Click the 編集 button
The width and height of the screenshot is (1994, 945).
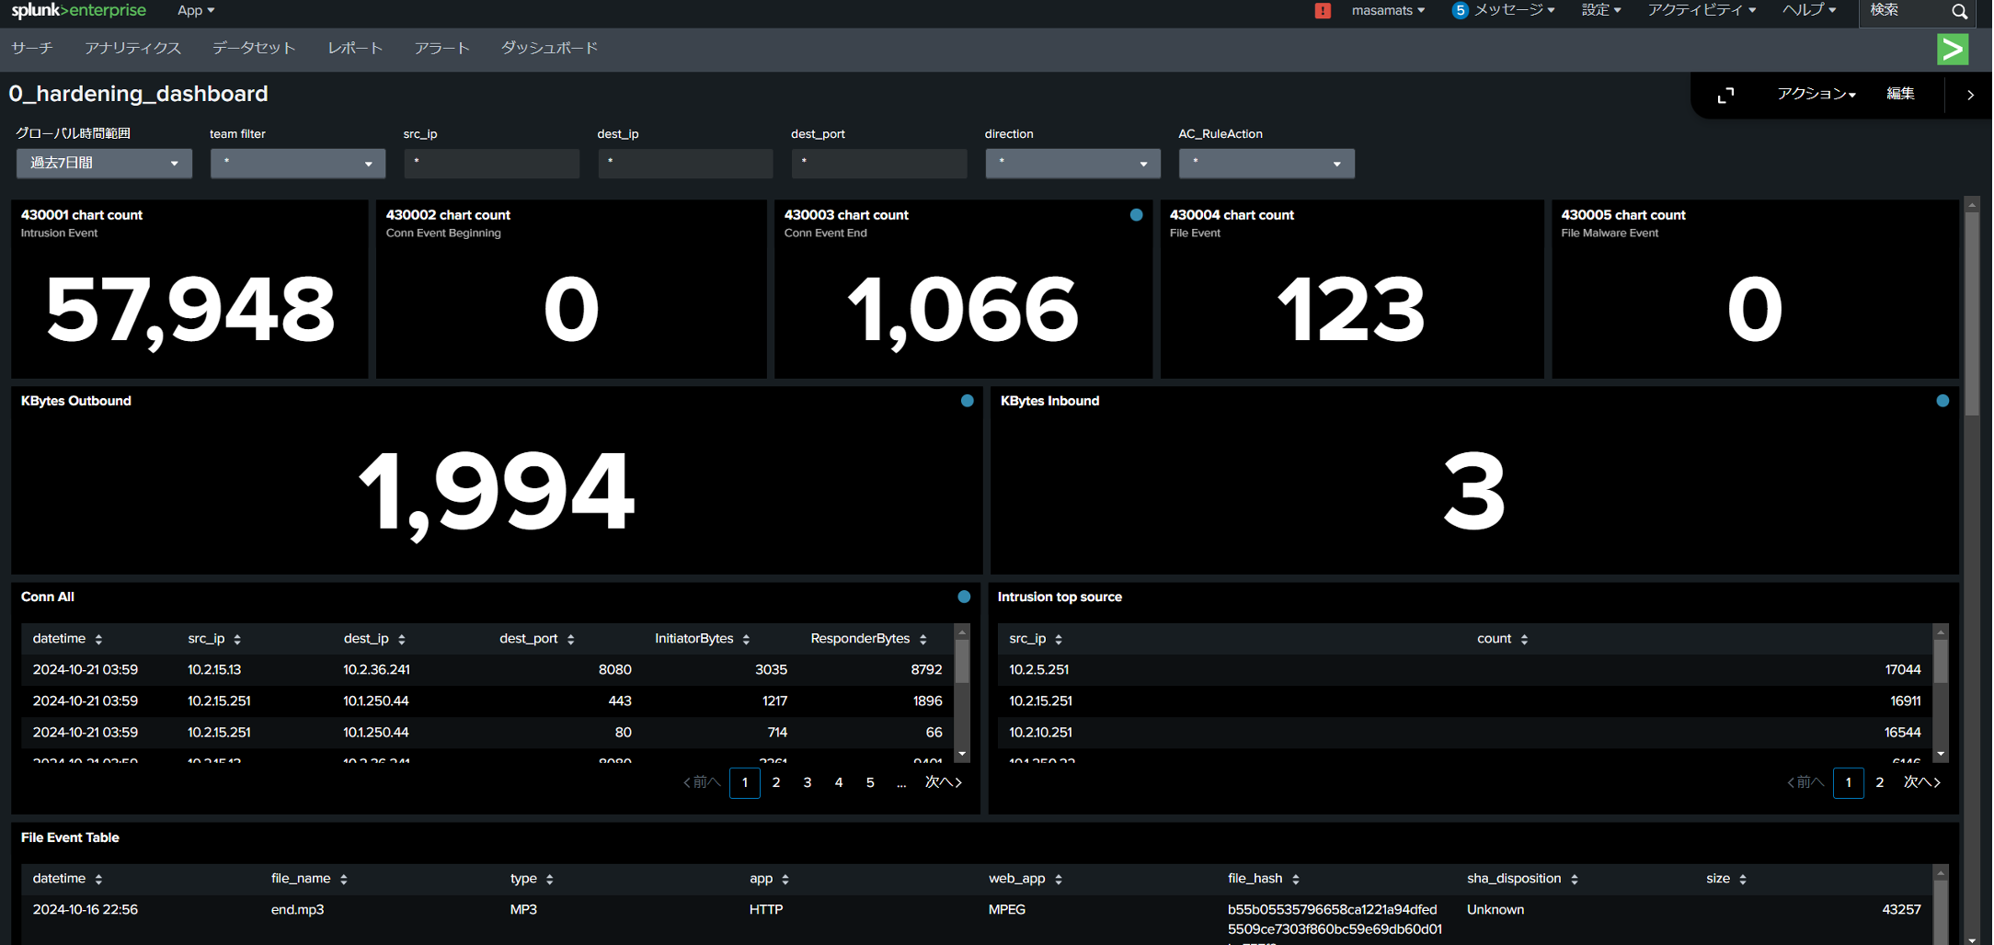click(x=1900, y=94)
